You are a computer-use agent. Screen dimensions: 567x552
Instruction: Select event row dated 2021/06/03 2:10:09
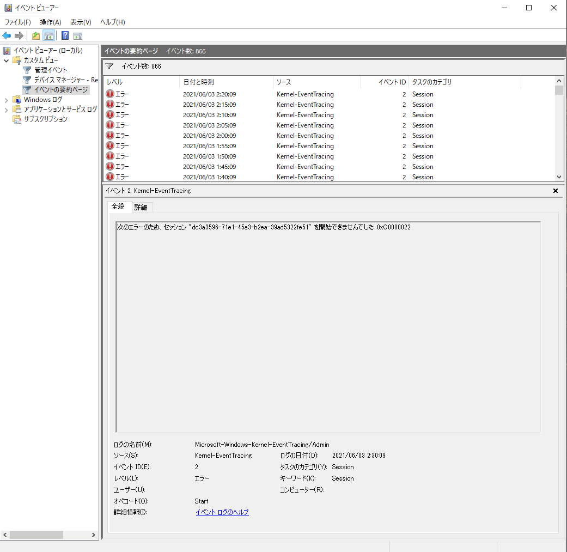click(329, 114)
